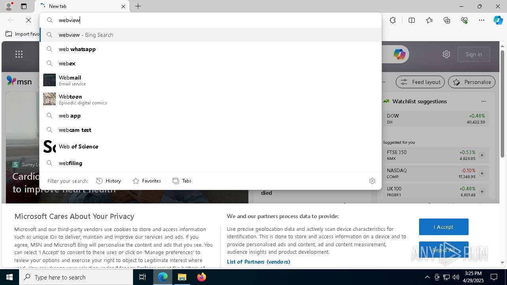This screenshot has width=507, height=285.
Task: Open the MSN page settings gear
Action: pyautogui.click(x=446, y=54)
